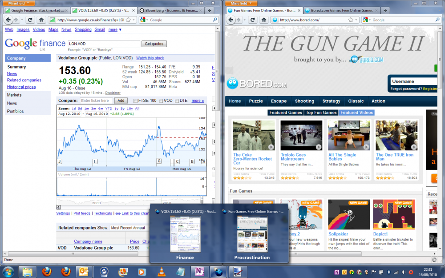Open Windows Start menu
445x278 pixels.
coord(8,272)
